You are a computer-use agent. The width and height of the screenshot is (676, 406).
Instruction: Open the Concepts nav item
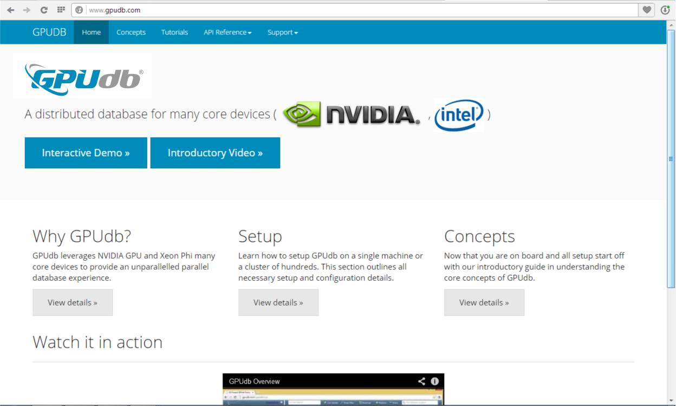pyautogui.click(x=131, y=32)
